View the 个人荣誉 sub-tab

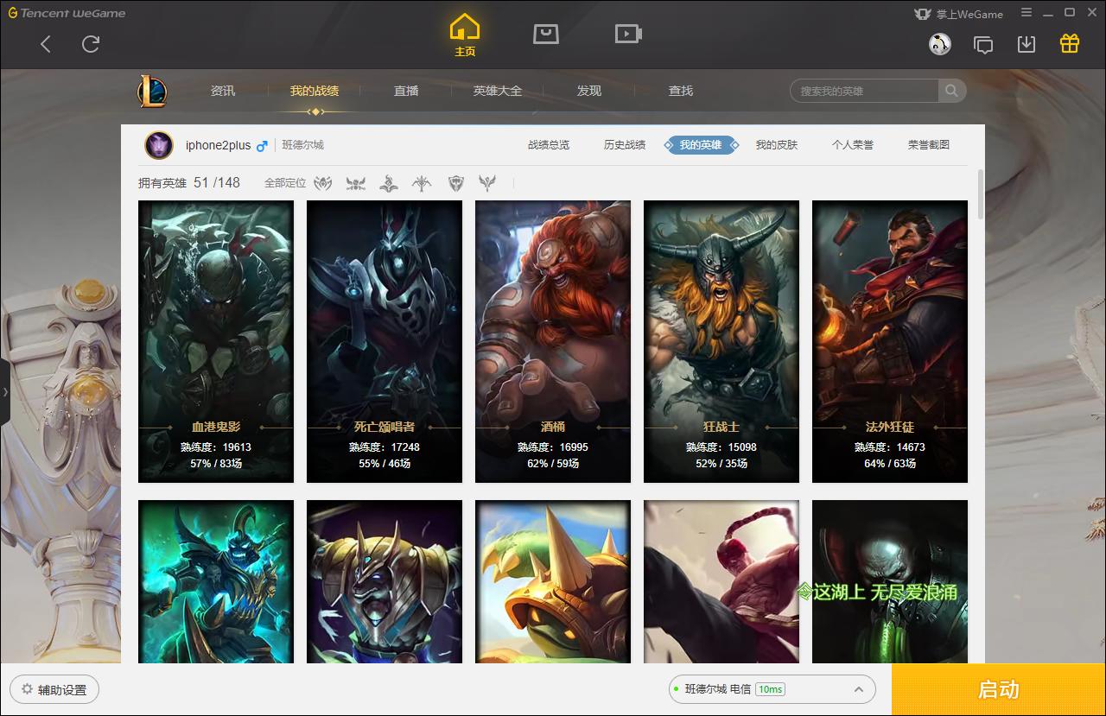853,145
